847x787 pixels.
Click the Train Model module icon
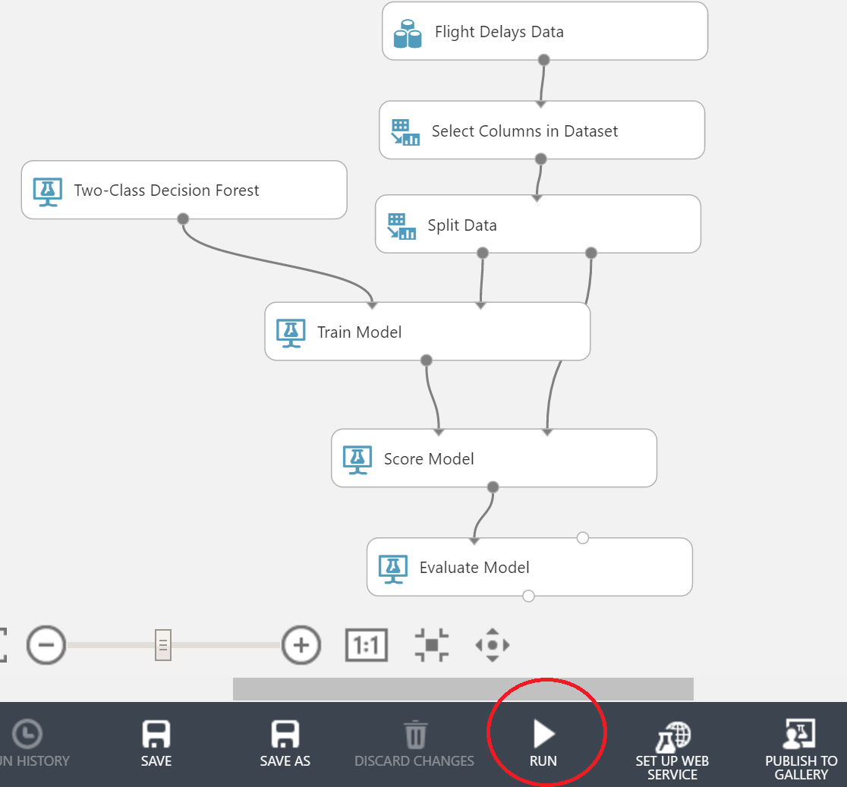(291, 333)
